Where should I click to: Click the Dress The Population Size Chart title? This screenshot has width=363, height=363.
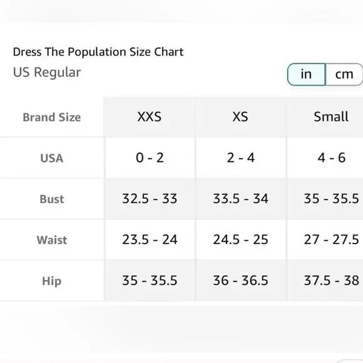[x=98, y=52]
